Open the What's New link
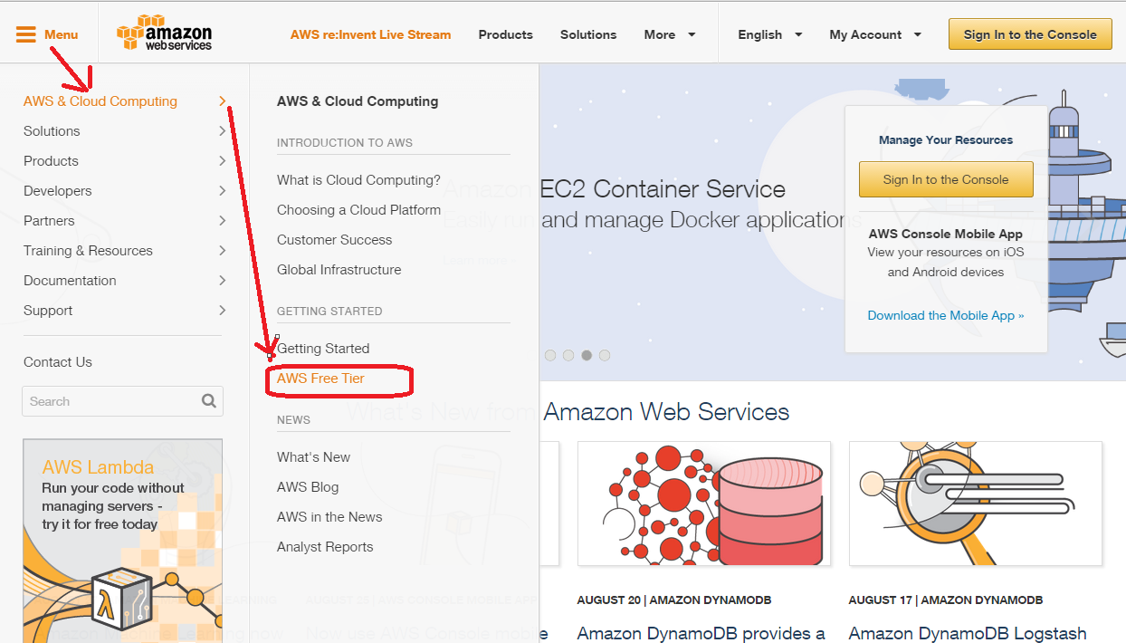 313,457
